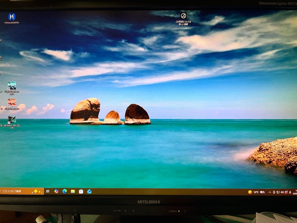Viewport: 297px width, 223px height.
Task: Open the display icon in the system tray
Action: [278, 192]
